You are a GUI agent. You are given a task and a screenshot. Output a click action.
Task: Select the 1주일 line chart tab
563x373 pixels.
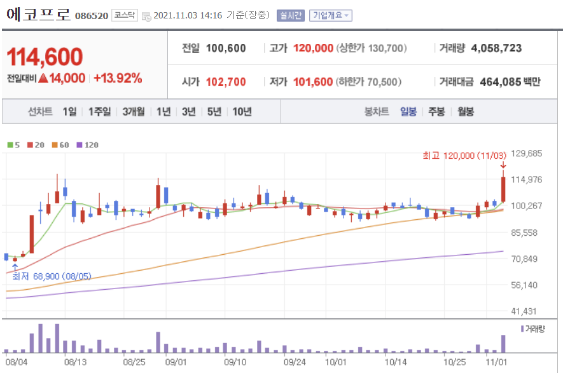pyautogui.click(x=99, y=112)
